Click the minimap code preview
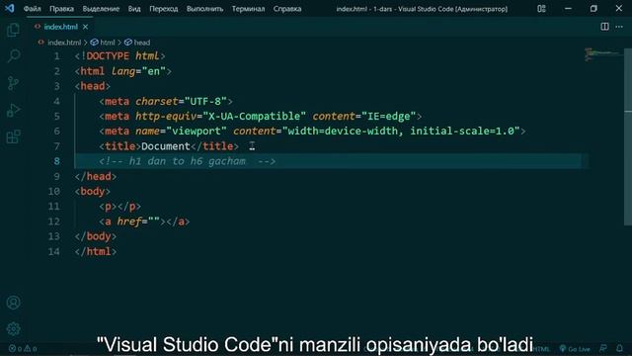The width and height of the screenshot is (632, 356). (x=602, y=54)
